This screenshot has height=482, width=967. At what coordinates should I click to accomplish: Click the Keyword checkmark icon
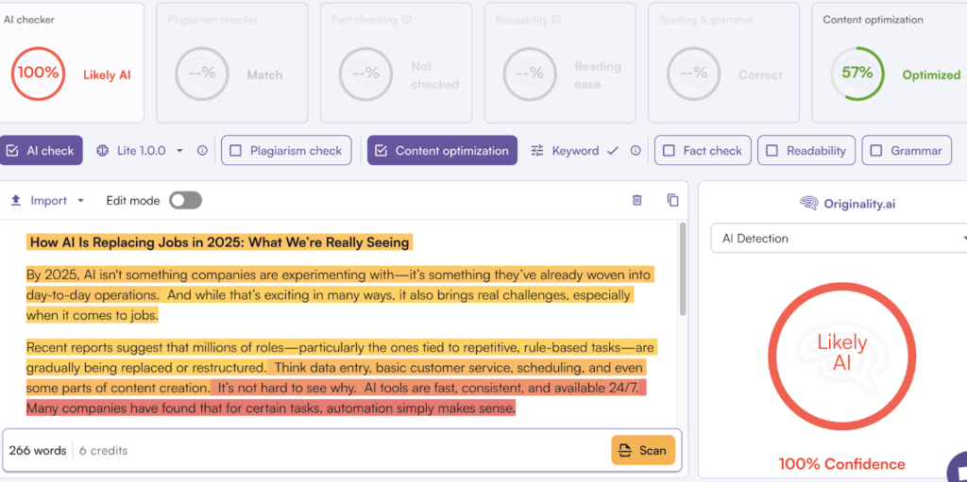612,150
